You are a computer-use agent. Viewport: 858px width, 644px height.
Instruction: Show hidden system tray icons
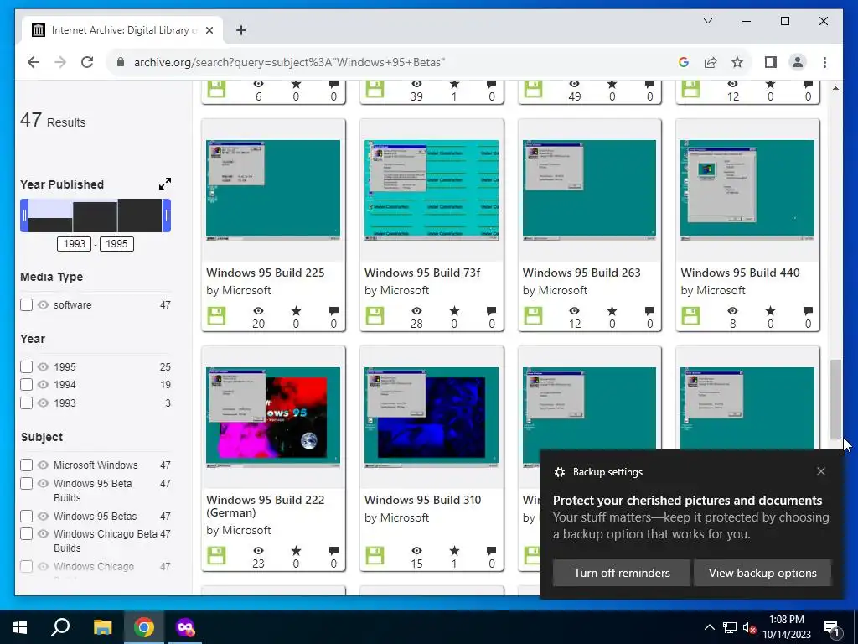coord(709,627)
